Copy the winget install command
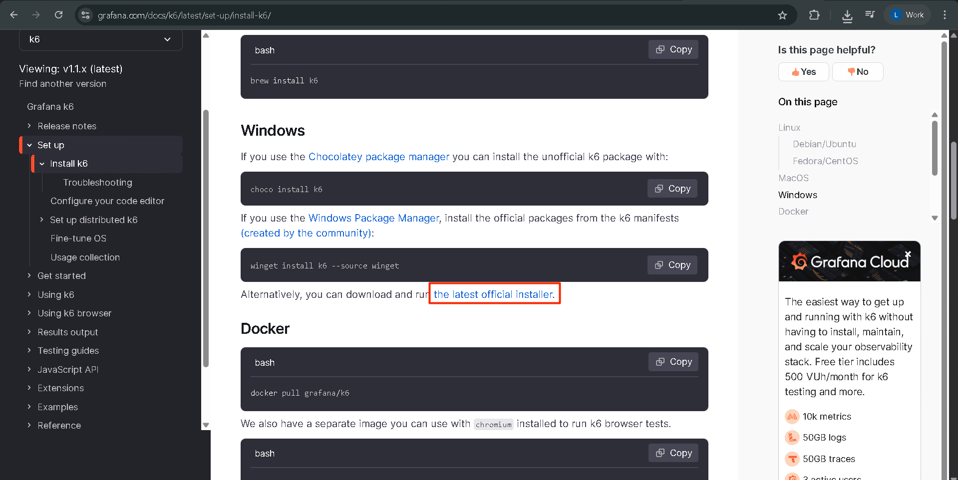The image size is (958, 480). 672,265
